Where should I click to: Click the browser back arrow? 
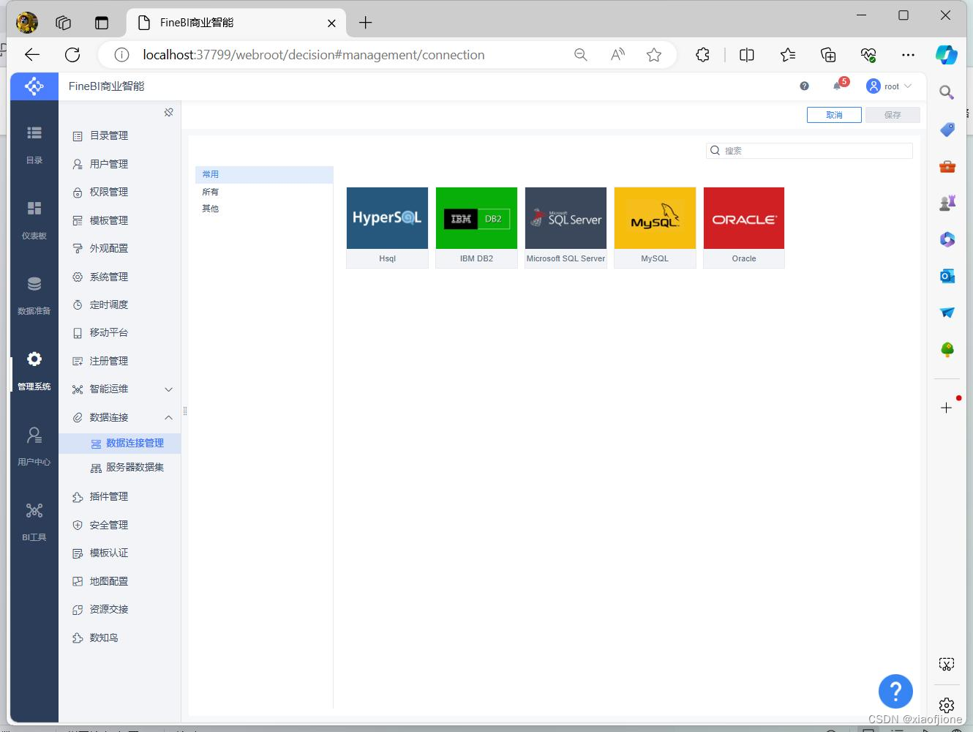coord(31,55)
